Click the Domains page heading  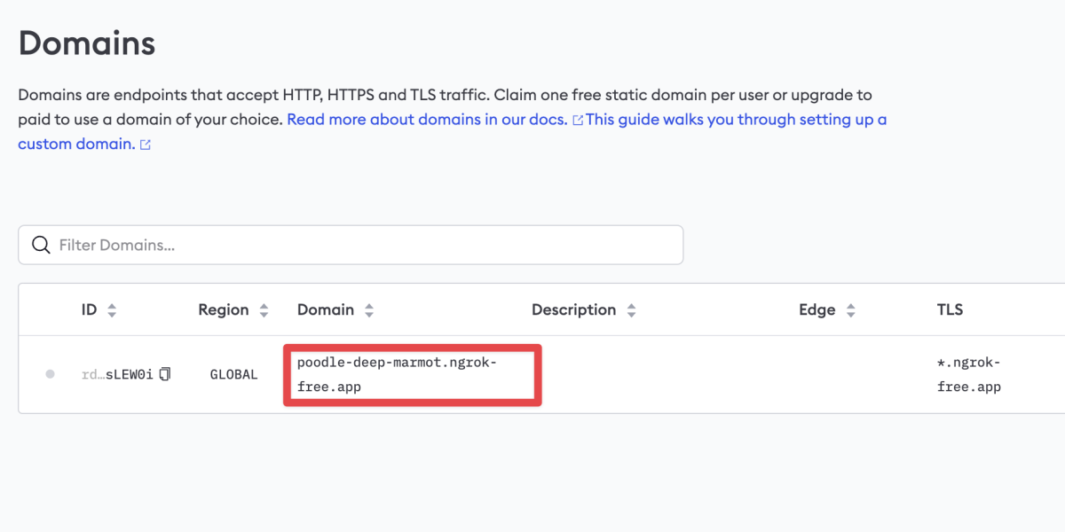[87, 43]
